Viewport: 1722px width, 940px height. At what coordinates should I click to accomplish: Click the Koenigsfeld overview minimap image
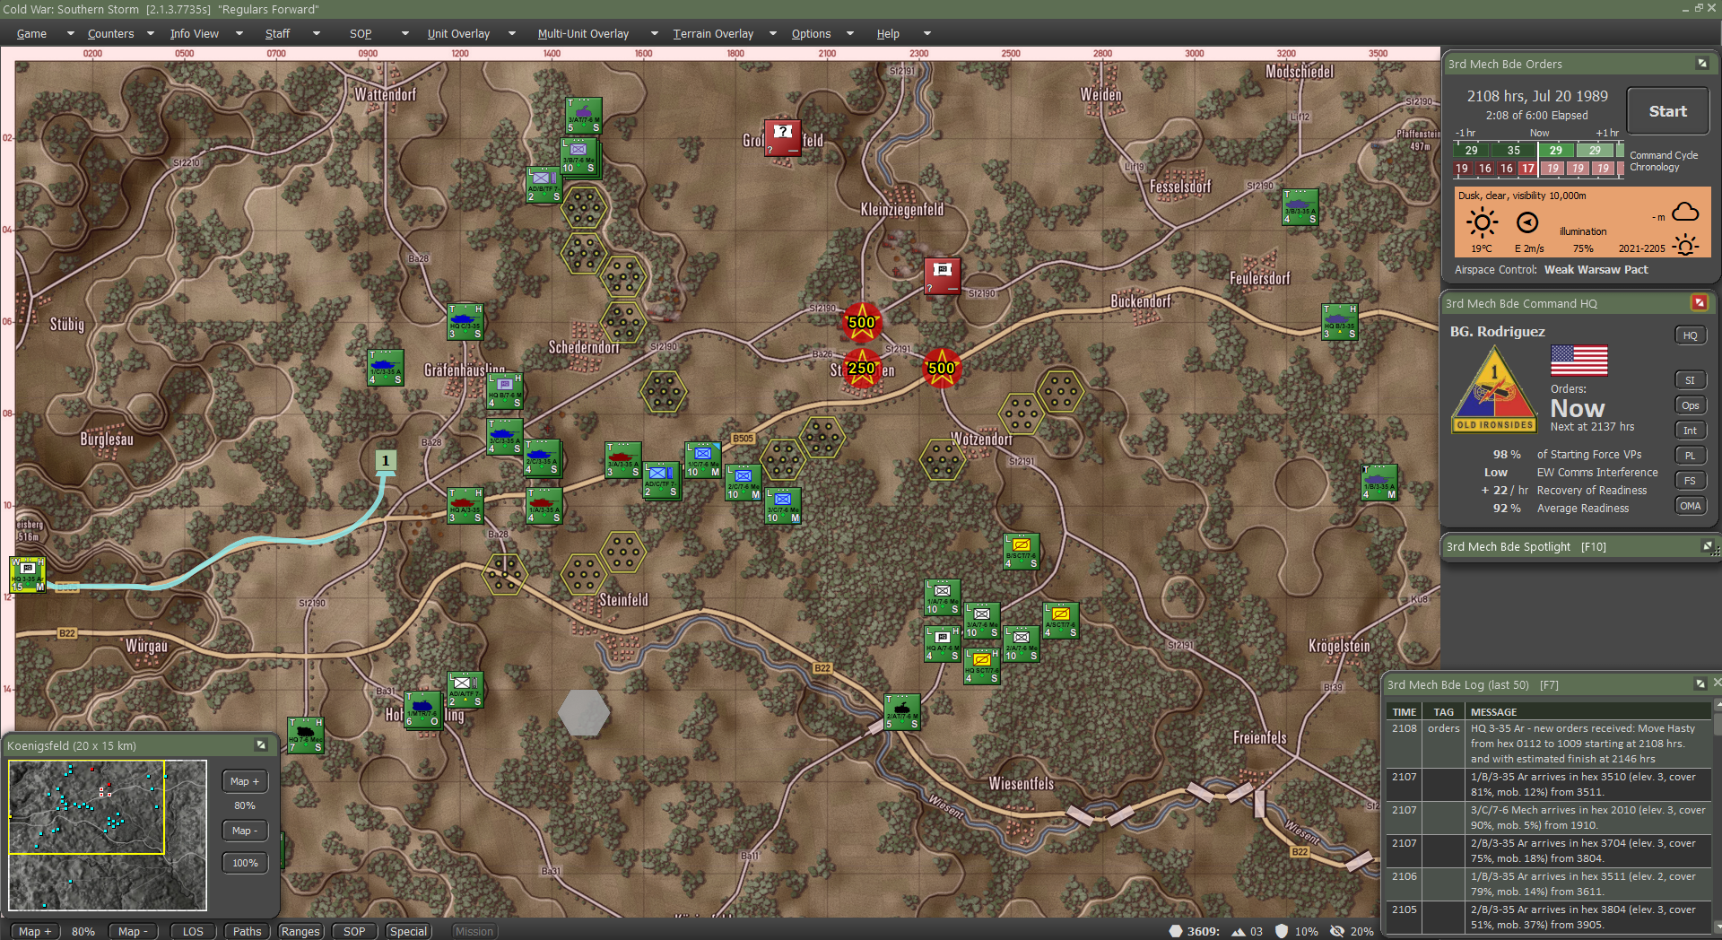108,835
